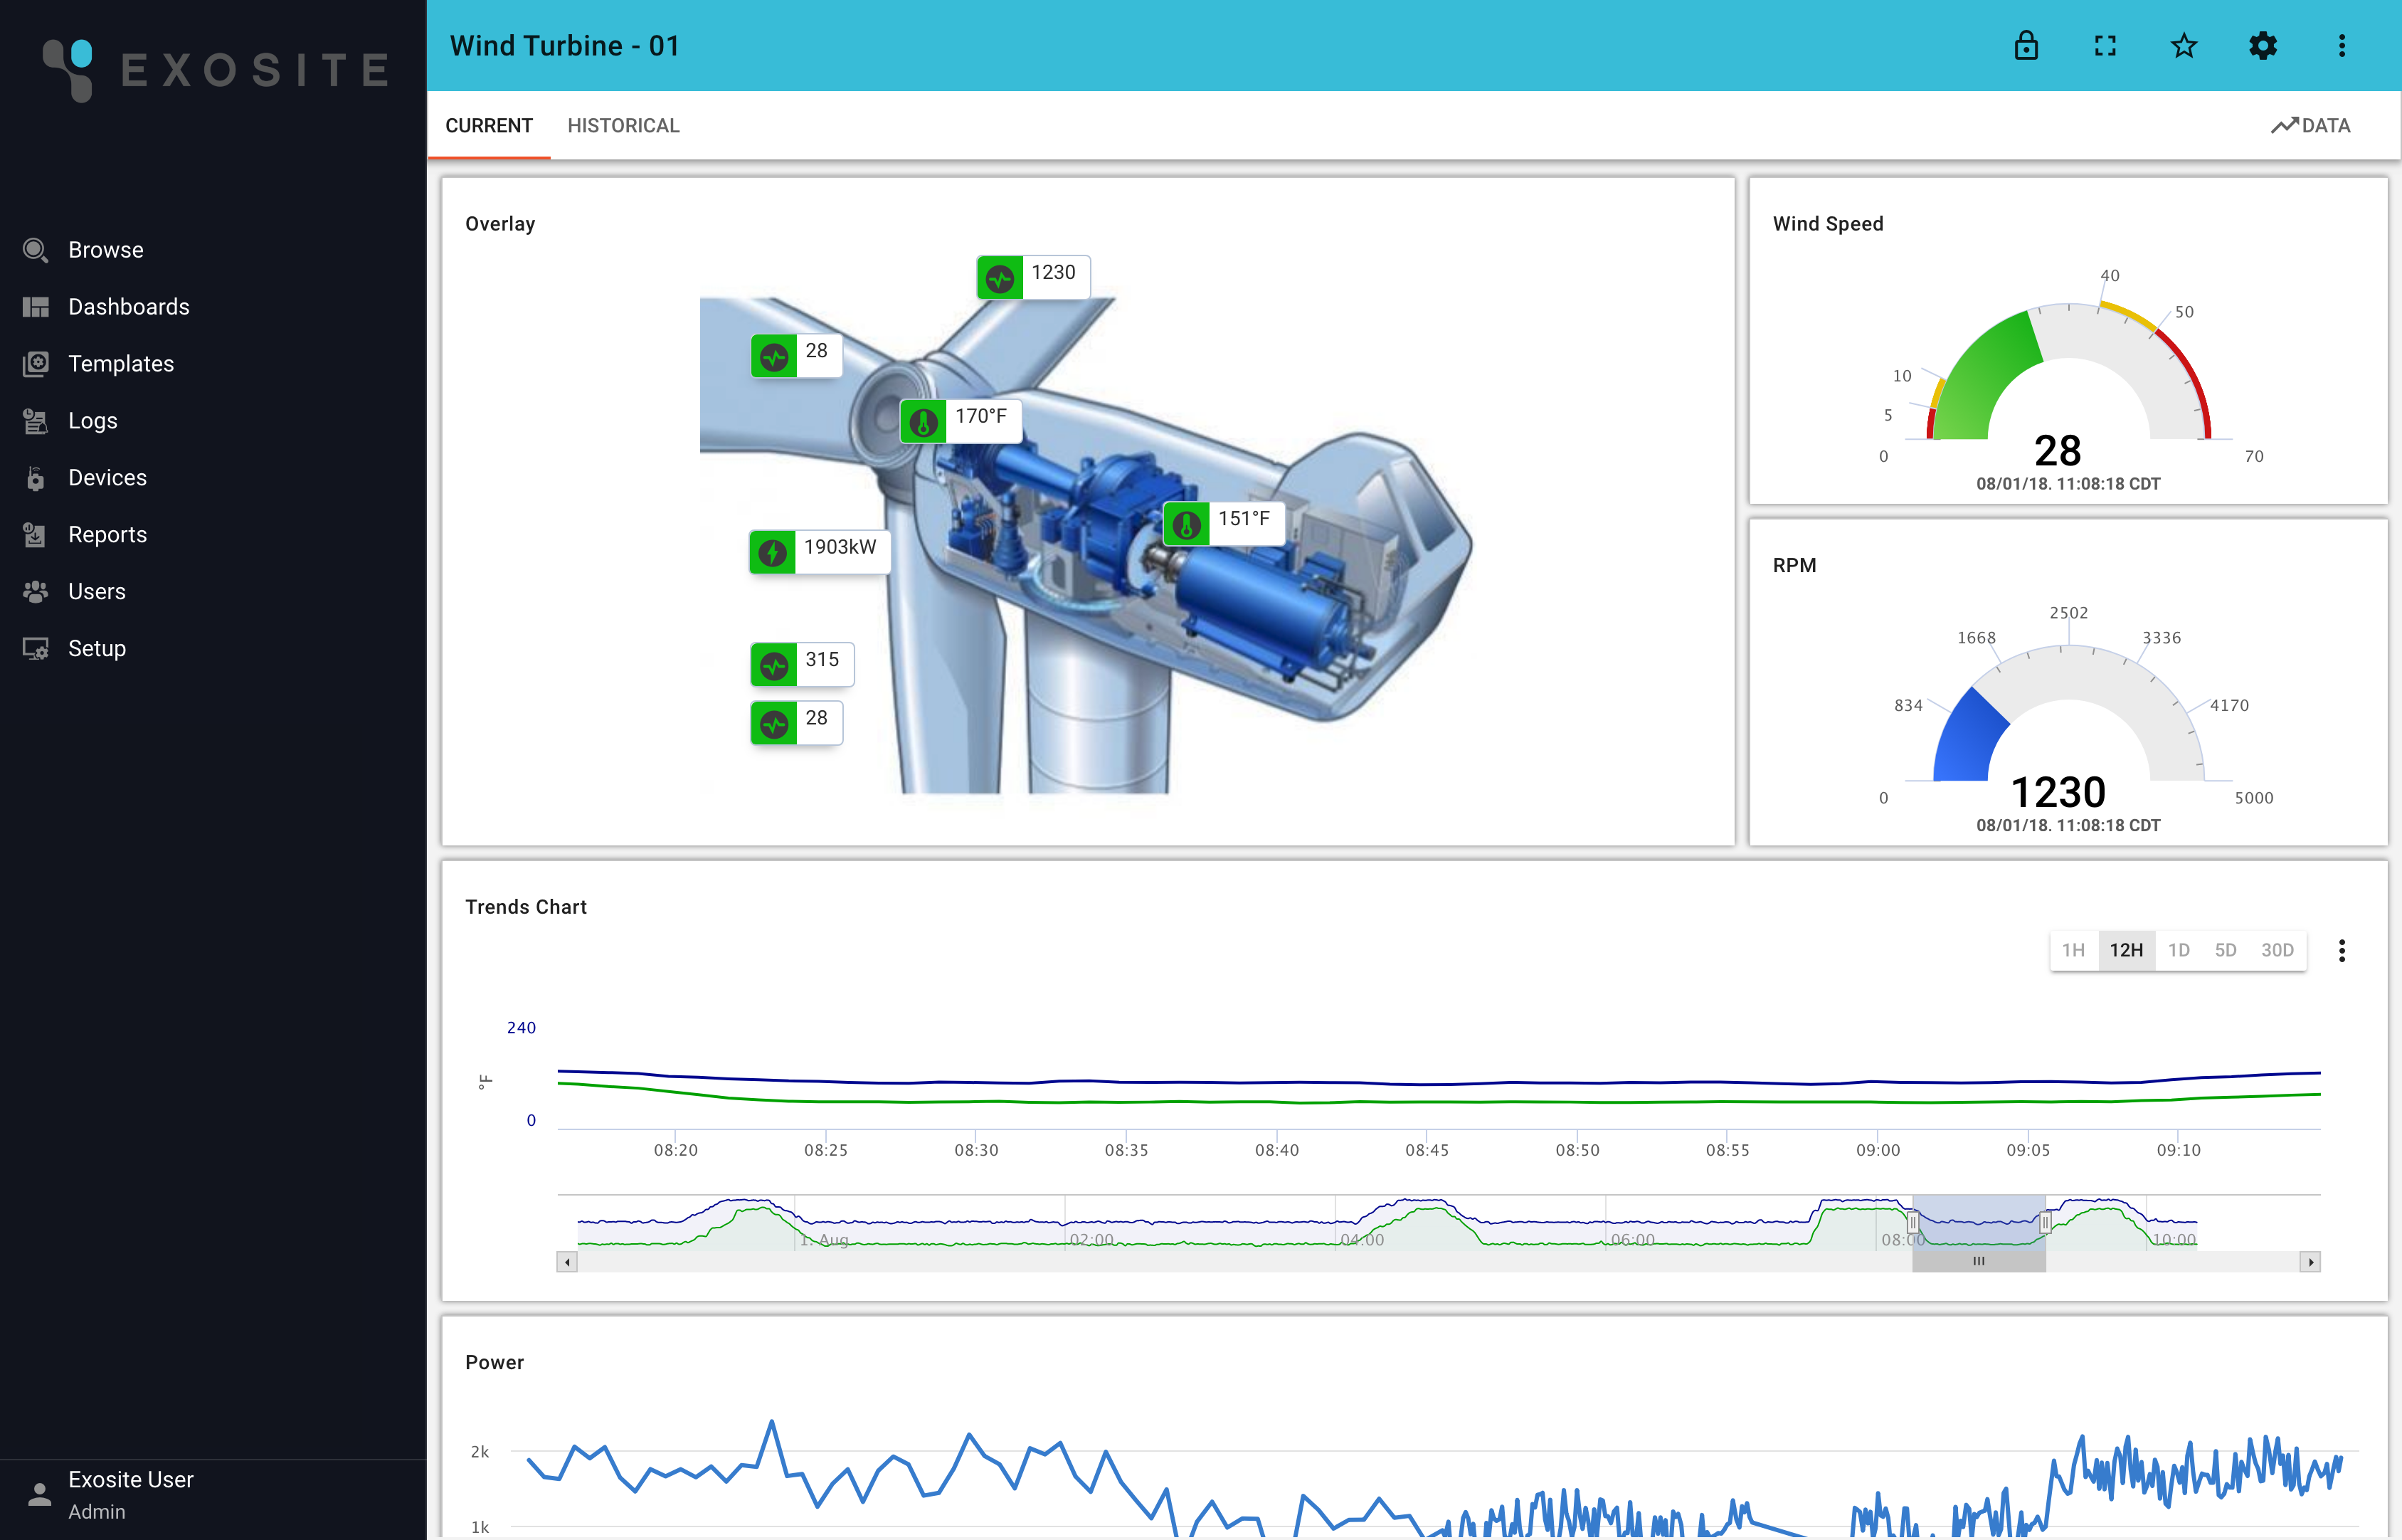
Task: Switch to the HISTORICAL tab
Action: pyautogui.click(x=623, y=125)
